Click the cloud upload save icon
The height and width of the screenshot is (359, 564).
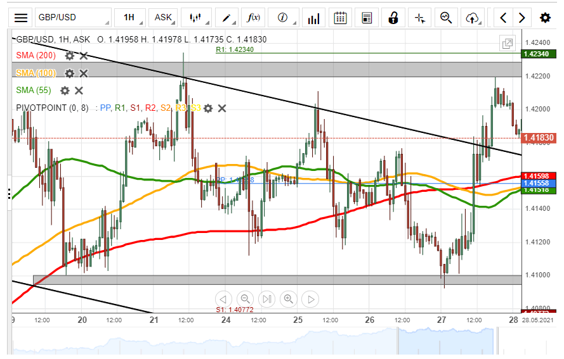[x=472, y=18]
